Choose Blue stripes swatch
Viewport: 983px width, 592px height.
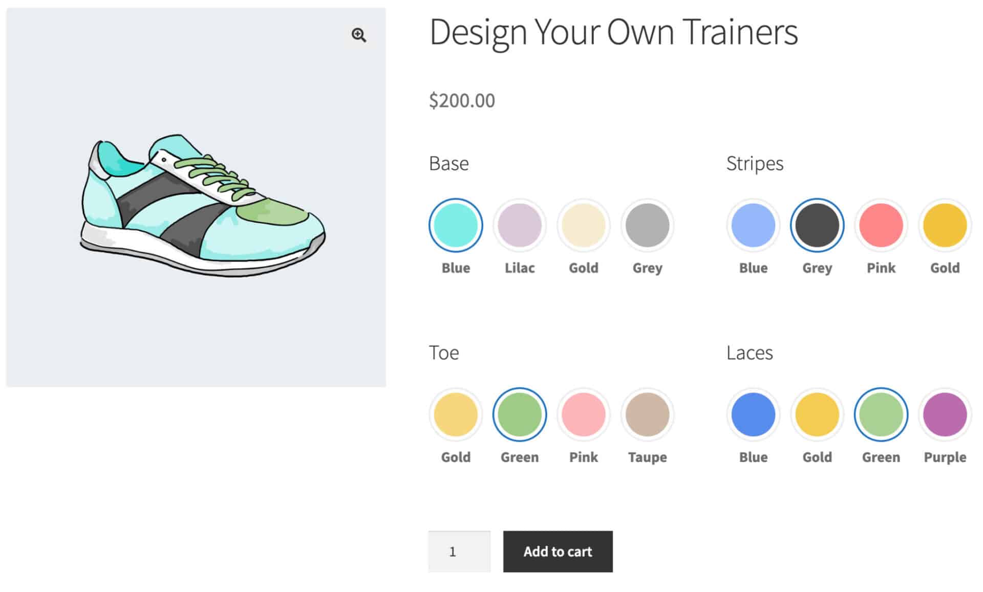(x=753, y=225)
